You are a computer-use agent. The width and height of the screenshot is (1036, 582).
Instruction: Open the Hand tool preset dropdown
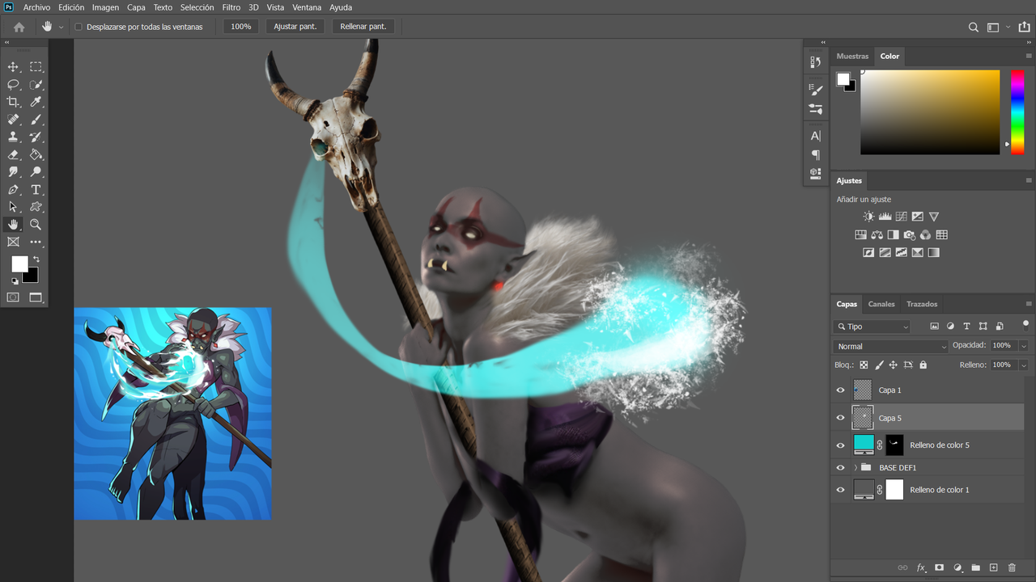tap(61, 27)
